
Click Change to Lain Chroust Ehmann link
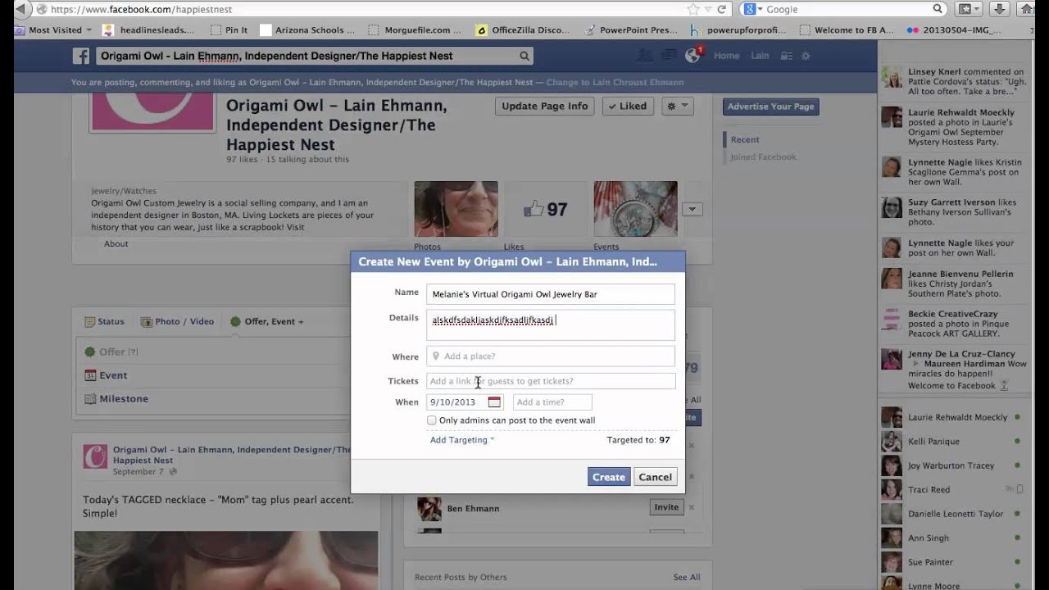point(615,83)
